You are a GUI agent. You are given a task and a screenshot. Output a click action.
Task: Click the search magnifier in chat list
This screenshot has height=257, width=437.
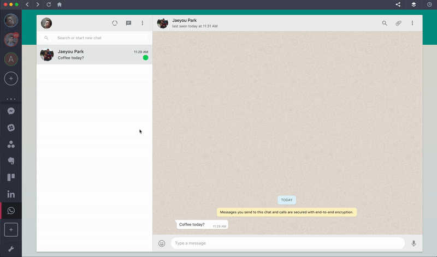click(46, 38)
